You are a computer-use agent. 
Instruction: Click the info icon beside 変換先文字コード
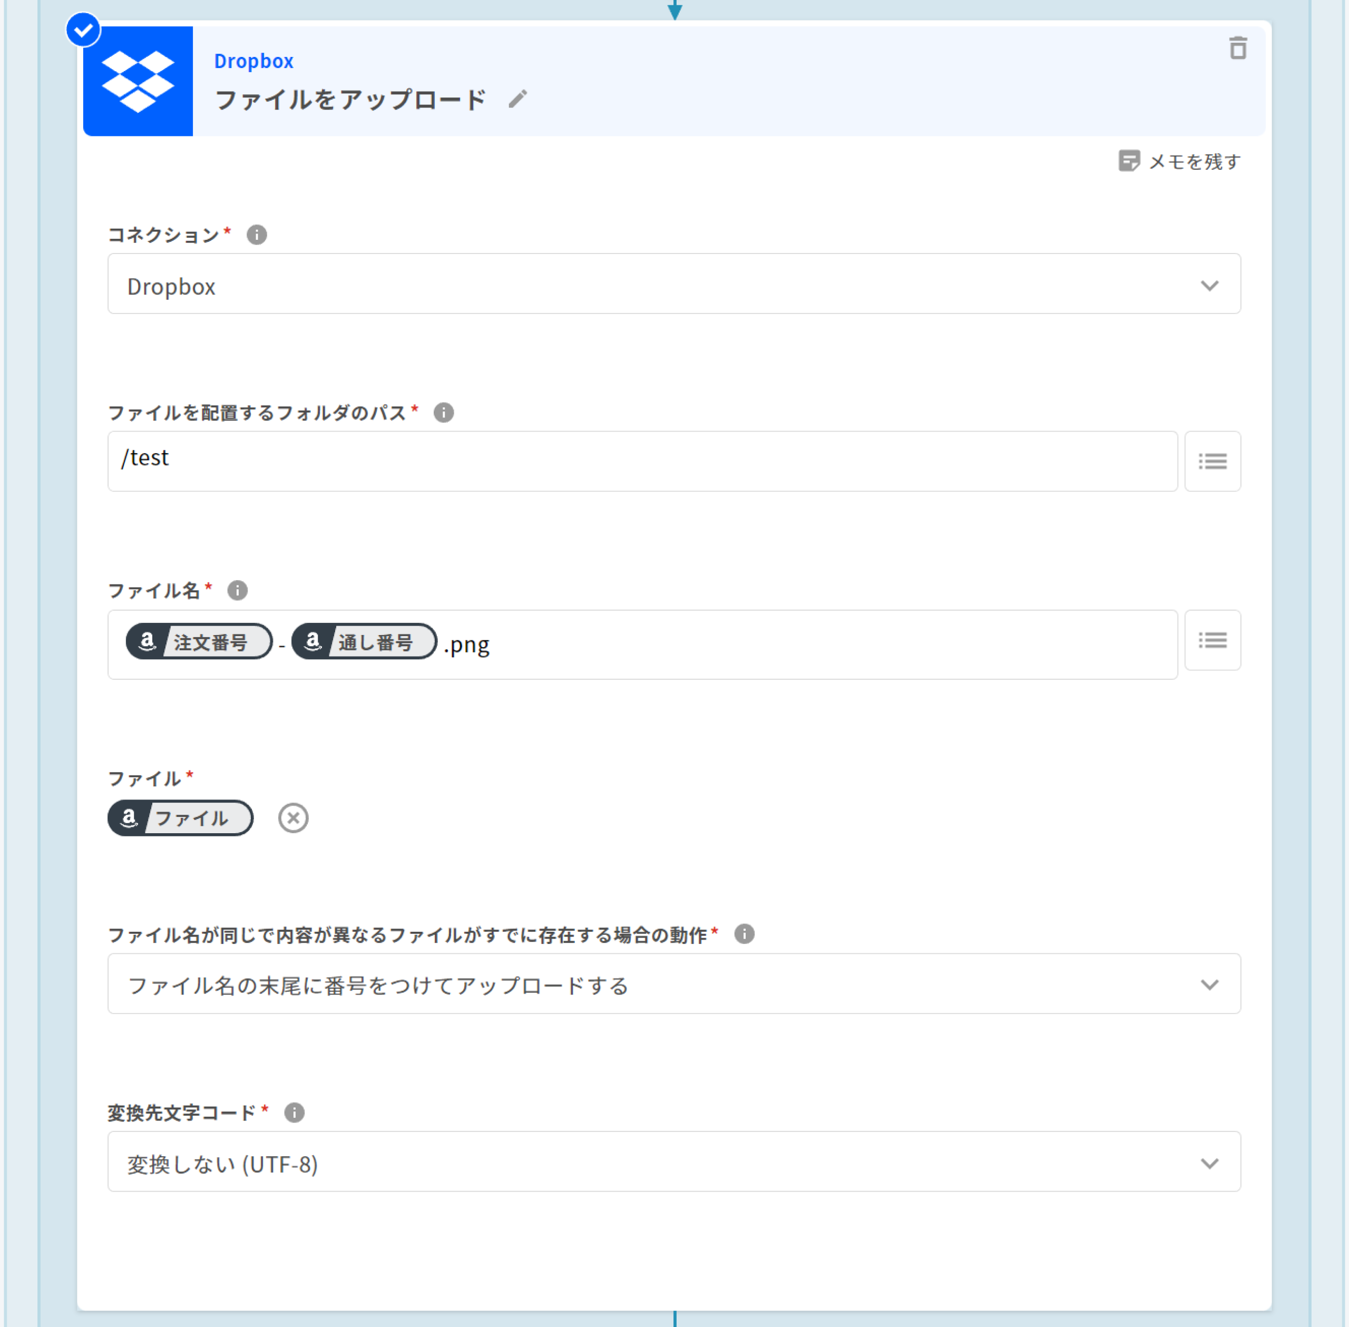coord(294,1113)
